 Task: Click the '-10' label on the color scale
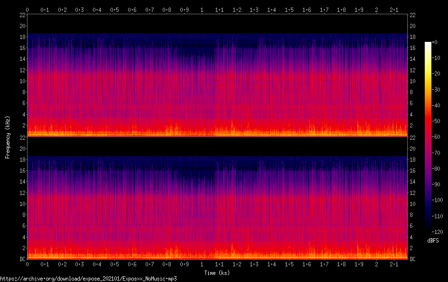[x=436, y=58]
